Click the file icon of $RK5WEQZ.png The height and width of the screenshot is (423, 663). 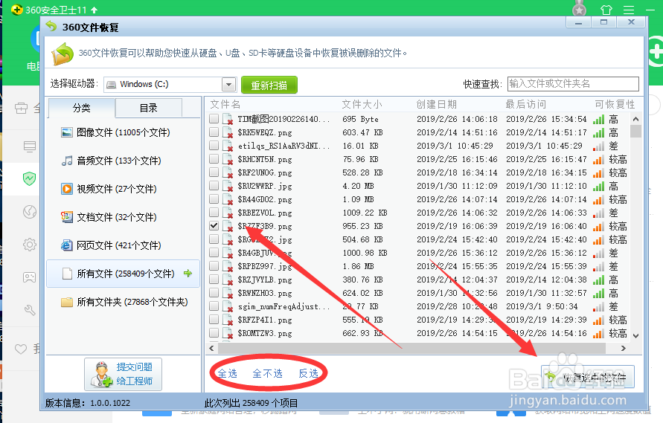pyautogui.click(x=228, y=132)
